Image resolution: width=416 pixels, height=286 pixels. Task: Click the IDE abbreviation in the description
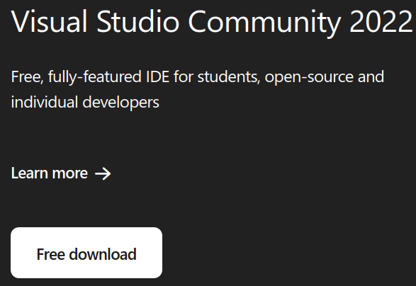tap(158, 76)
